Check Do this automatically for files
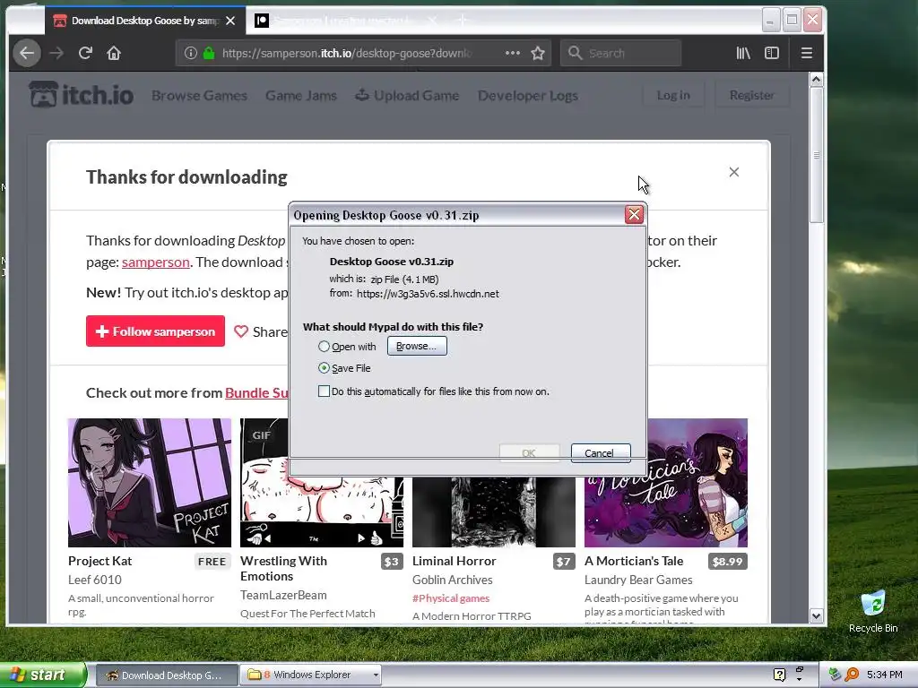 point(324,391)
